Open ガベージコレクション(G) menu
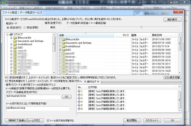The image size is (191, 126). [126, 8]
